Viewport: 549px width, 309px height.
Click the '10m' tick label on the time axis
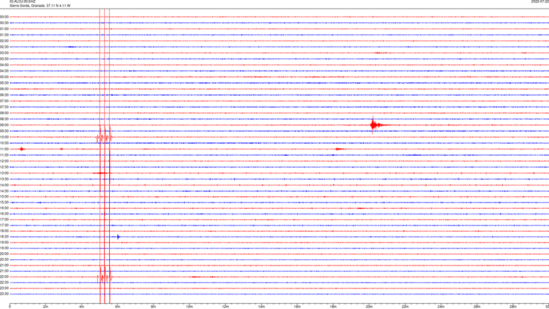click(189, 307)
